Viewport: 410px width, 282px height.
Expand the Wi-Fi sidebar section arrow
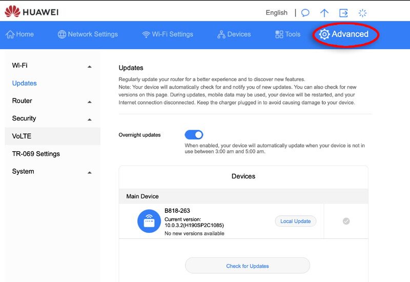pyautogui.click(x=89, y=67)
